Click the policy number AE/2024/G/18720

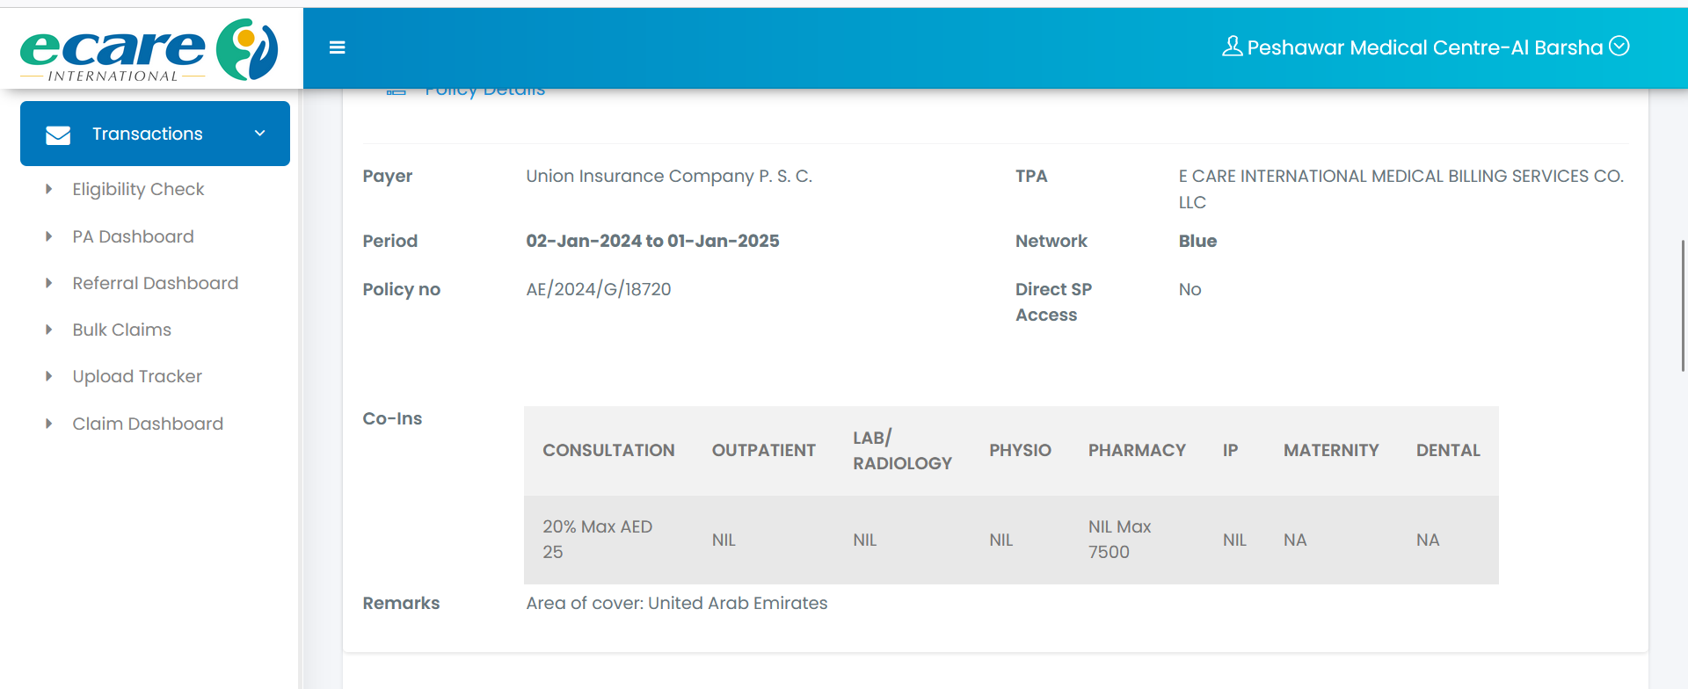pos(598,289)
